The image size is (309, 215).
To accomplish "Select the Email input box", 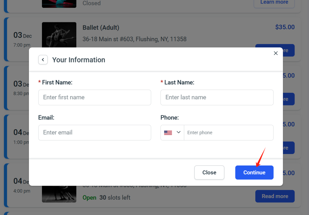I will (94, 133).
